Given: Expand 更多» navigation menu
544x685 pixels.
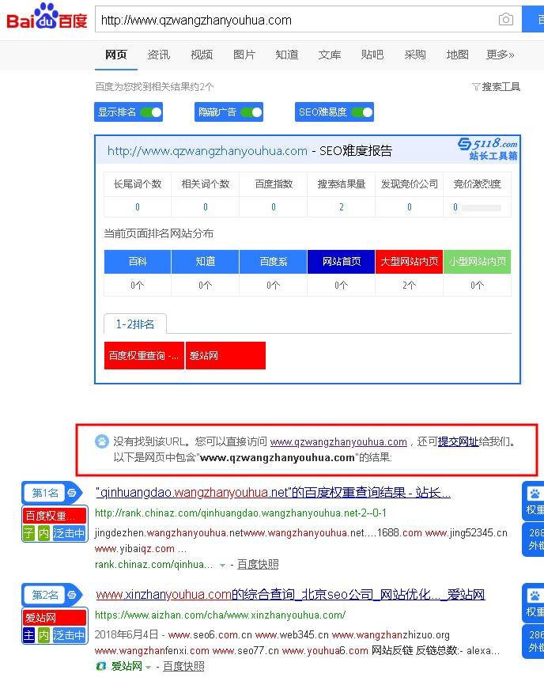Looking at the screenshot, I should click(x=501, y=55).
